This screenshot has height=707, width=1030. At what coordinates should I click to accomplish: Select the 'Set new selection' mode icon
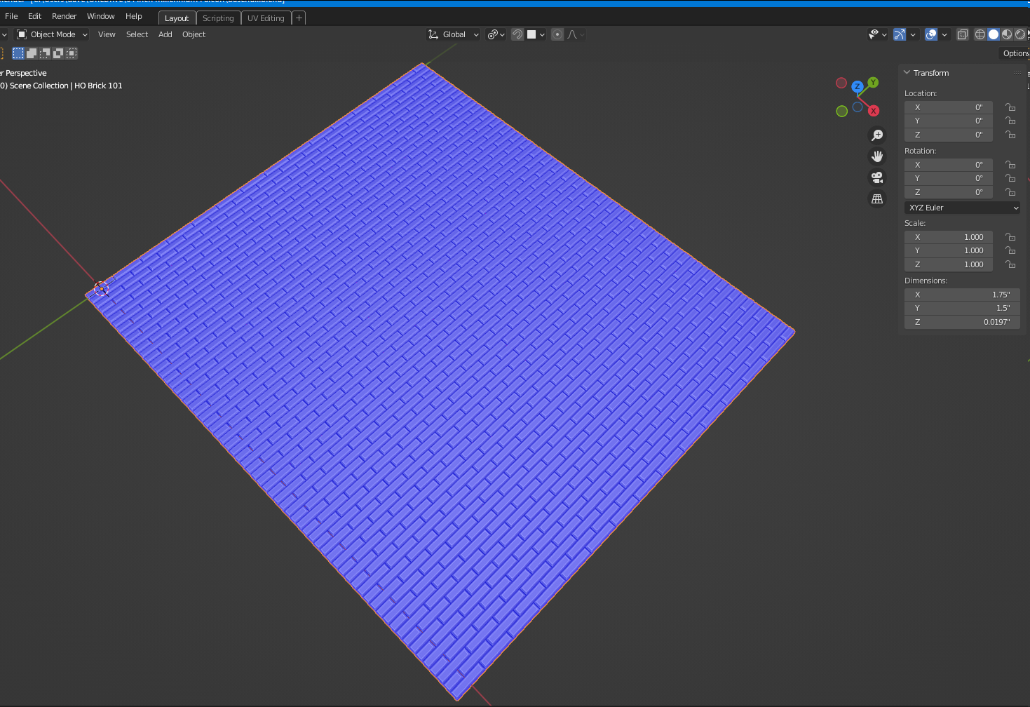pos(18,53)
